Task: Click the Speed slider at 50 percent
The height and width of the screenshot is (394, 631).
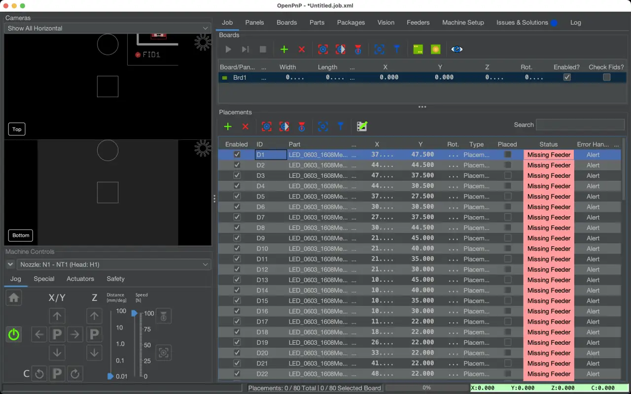Action: pyautogui.click(x=135, y=345)
